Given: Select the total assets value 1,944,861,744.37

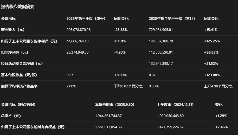Looking at the screenshot, I should 108,116.
